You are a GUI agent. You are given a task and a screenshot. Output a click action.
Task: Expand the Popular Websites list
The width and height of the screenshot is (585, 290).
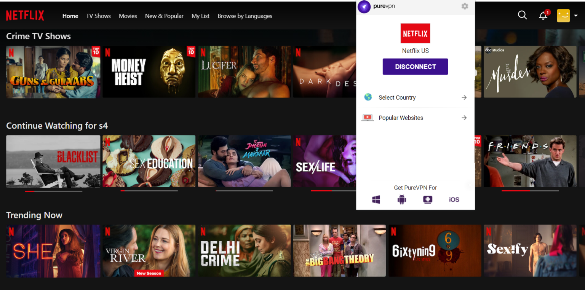click(x=464, y=118)
